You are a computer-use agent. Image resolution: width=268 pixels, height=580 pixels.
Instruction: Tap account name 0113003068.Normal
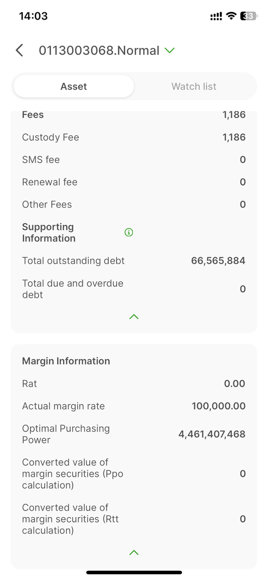(x=99, y=51)
